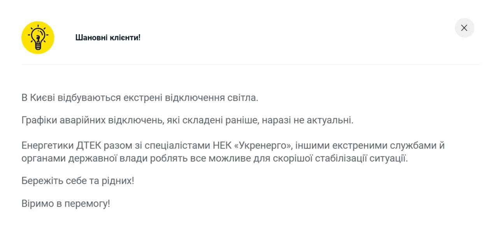Screen dimensions: 498x240
Task: Close the notification with the X button
Action: 464,28
